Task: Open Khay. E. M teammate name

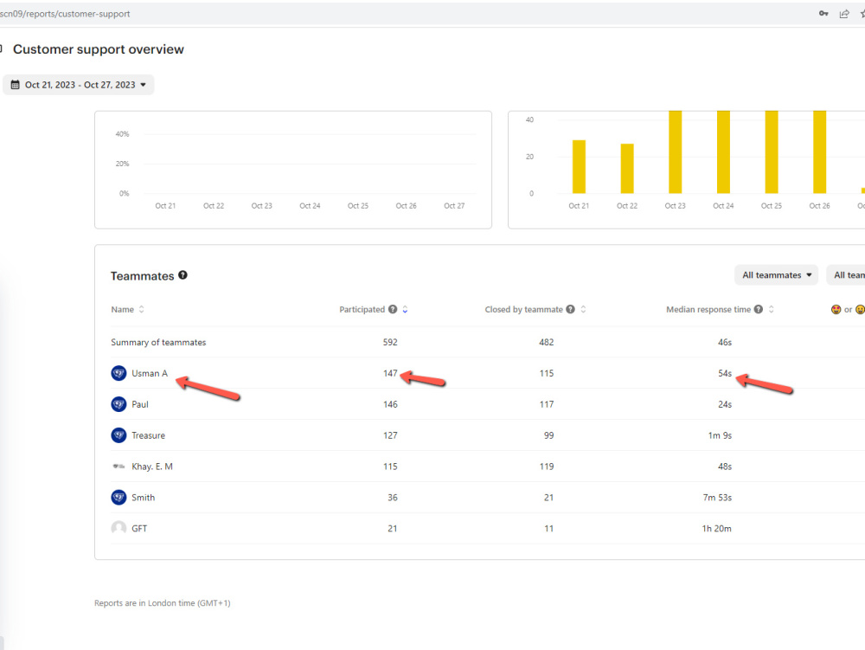Action: [152, 467]
